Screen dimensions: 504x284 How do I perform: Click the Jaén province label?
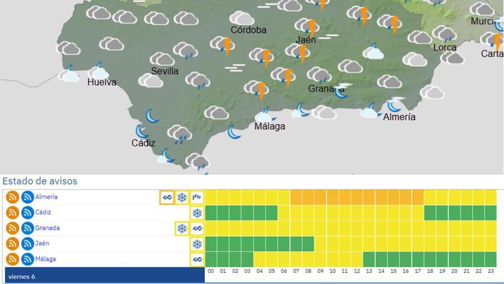tap(43, 243)
